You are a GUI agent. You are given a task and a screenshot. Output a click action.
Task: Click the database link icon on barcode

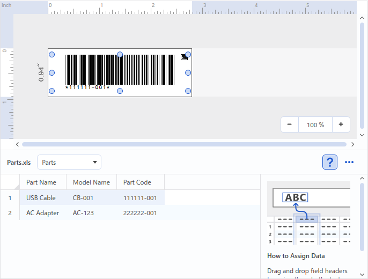coord(184,57)
